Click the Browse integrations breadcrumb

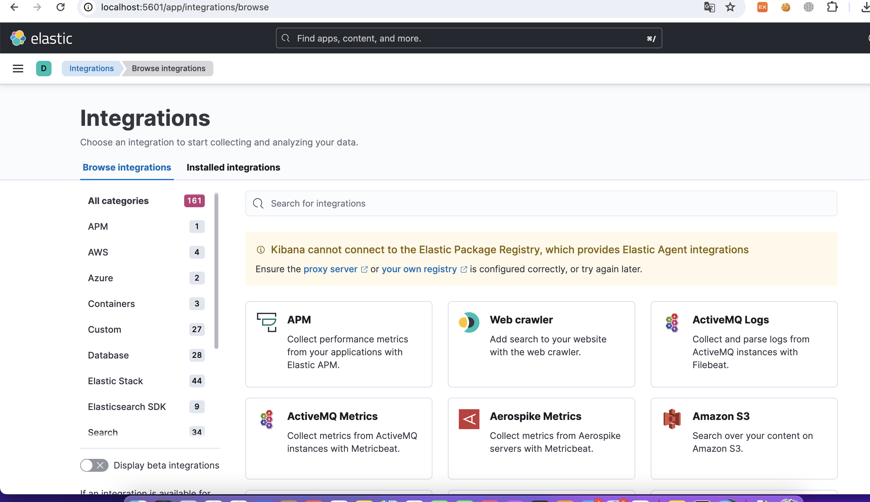(x=169, y=69)
